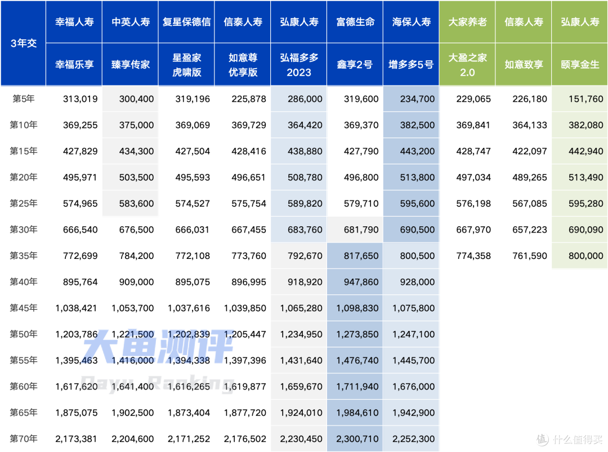
Task: Select the cell showing 1,431,640
Action: (299, 360)
